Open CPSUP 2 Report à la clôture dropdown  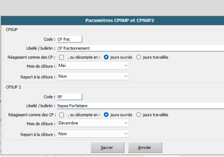[x=93, y=134]
